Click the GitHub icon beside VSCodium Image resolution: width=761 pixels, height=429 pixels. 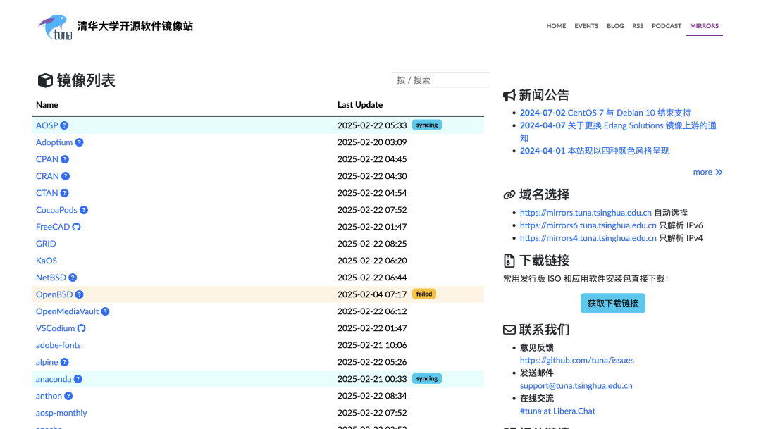pos(82,328)
